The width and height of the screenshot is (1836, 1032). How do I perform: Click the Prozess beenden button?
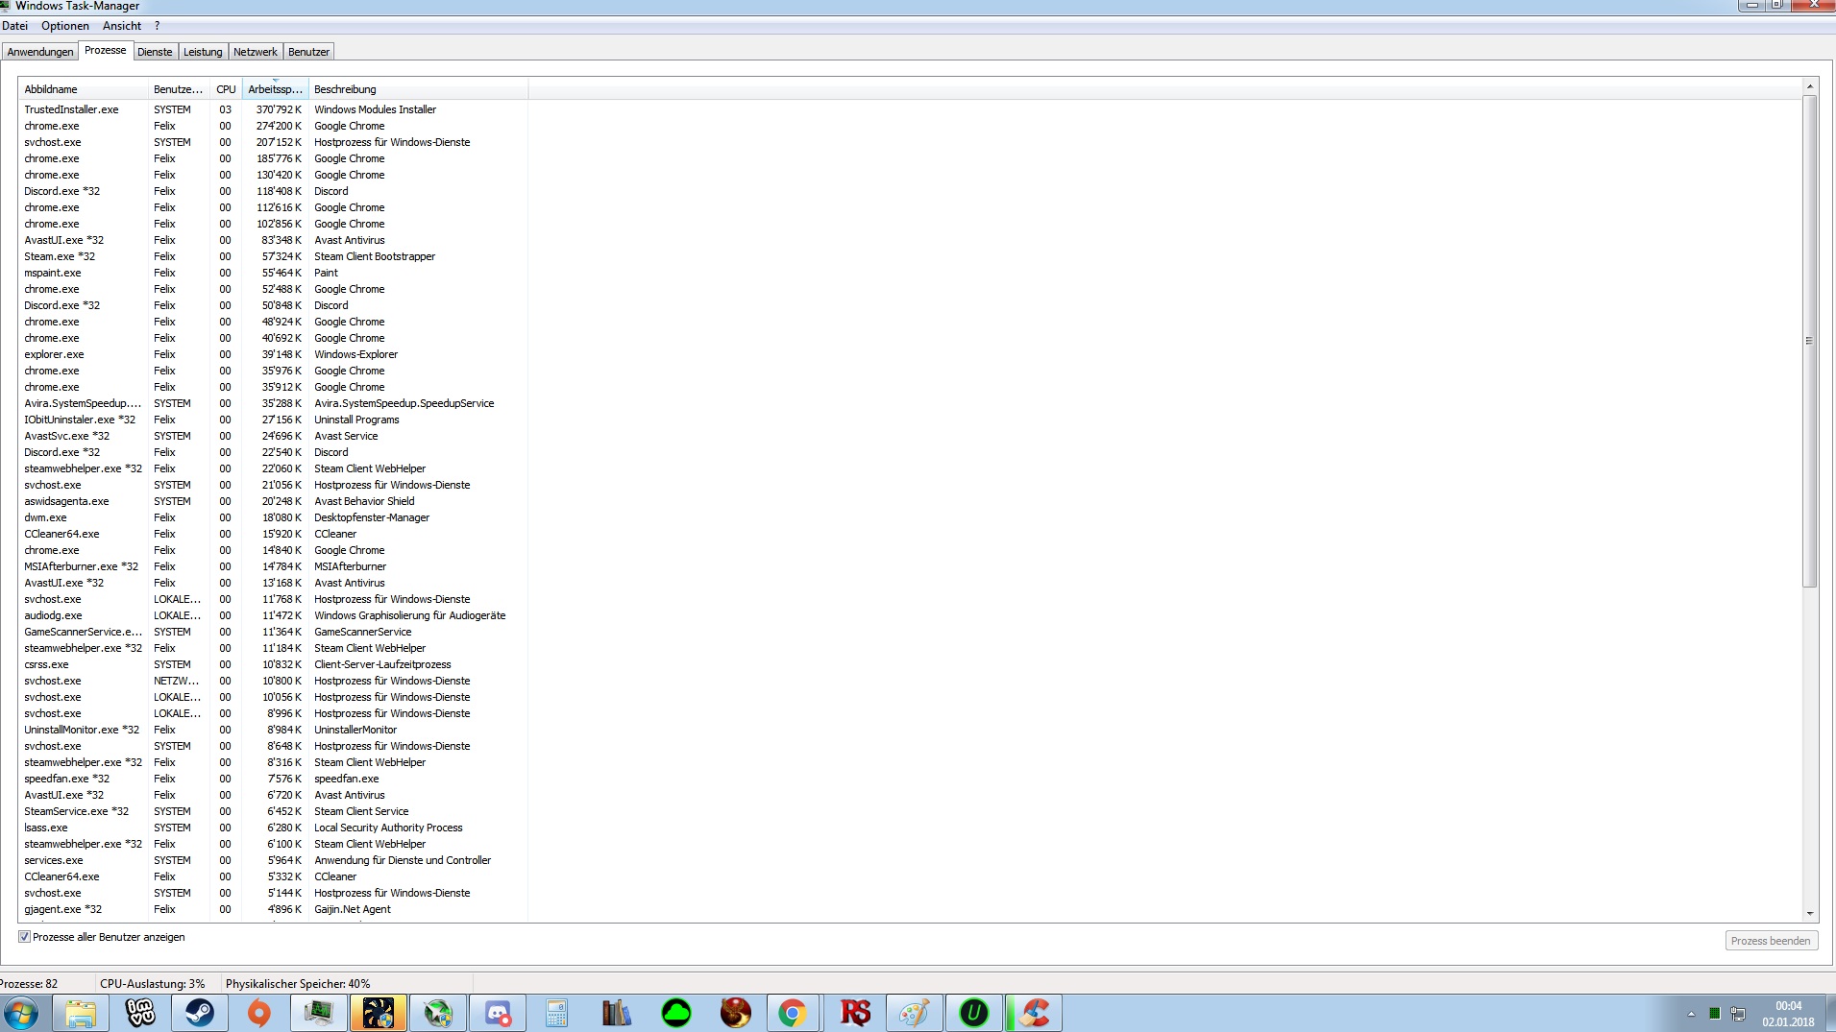point(1771,941)
